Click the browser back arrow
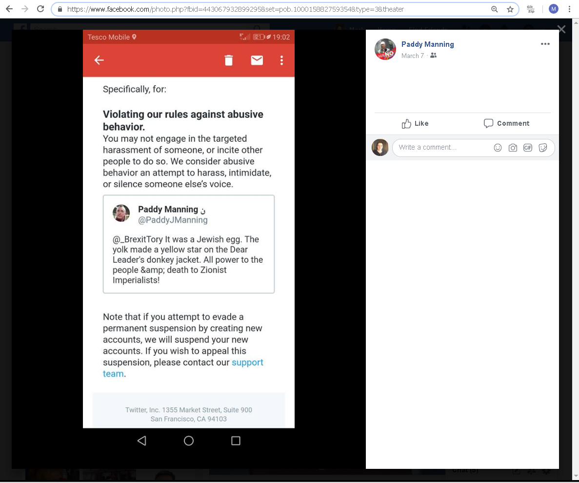Viewport: 579px width, 483px height. tap(9, 9)
